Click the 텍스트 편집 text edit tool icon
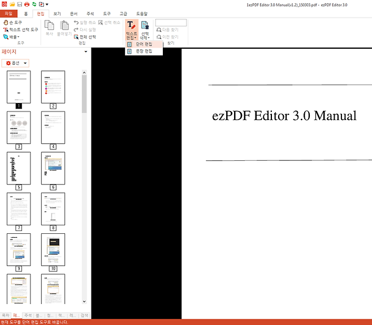The image size is (372, 325). [131, 25]
